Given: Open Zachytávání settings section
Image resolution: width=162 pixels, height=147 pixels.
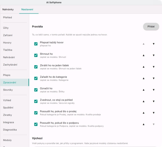Looking at the screenshot, I should (15, 65).
